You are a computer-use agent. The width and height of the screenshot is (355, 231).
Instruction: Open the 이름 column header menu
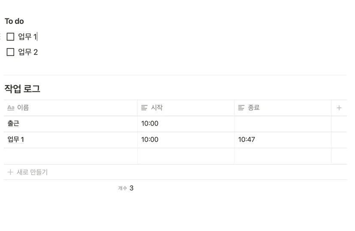pyautogui.click(x=70, y=108)
